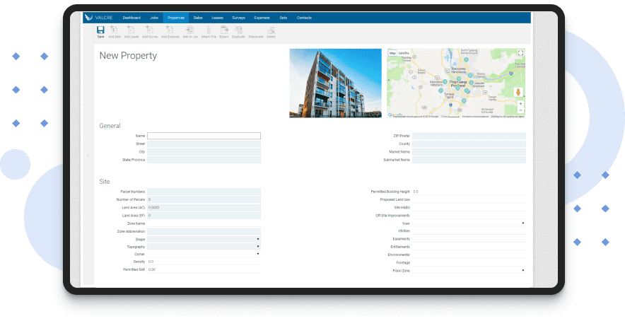Click the Duplicate toolbar icon
Screen dimensions: 625x321
point(238,30)
